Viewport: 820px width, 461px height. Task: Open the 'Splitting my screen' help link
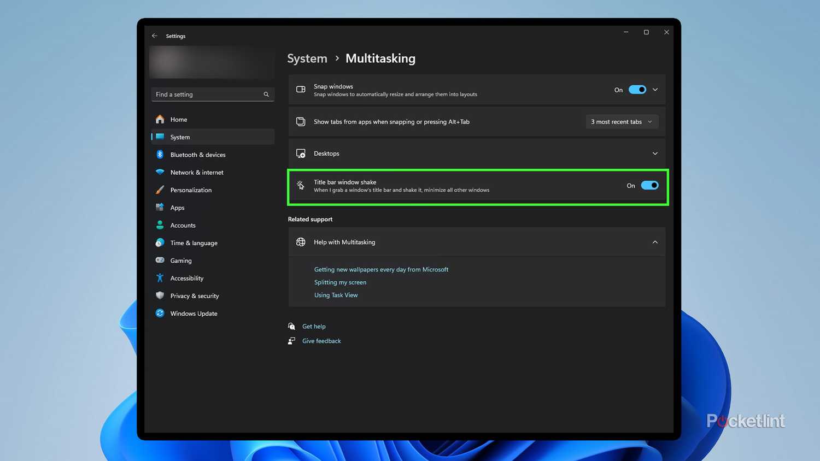tap(340, 282)
